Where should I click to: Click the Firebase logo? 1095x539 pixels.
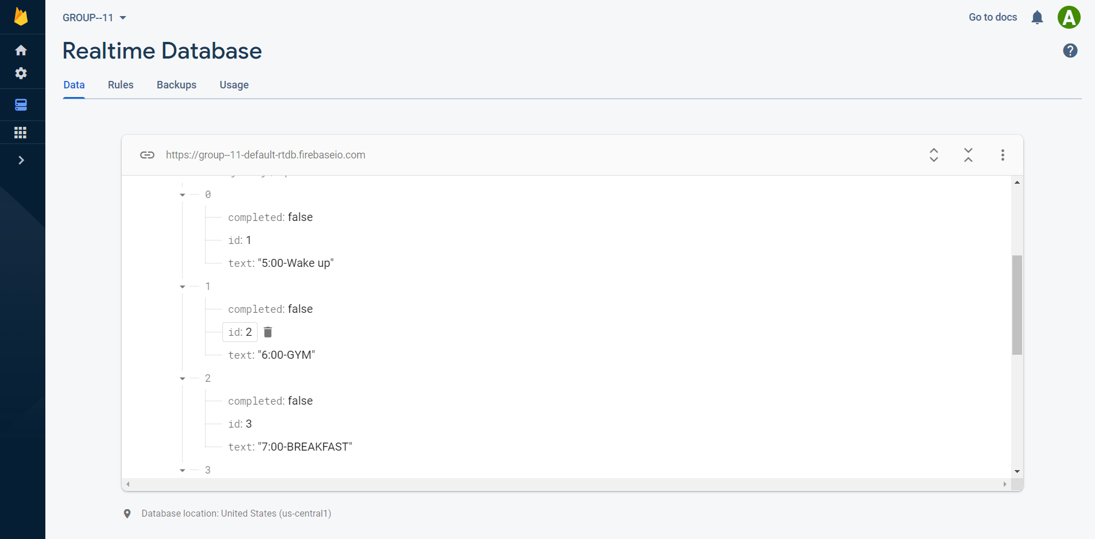pos(21,17)
